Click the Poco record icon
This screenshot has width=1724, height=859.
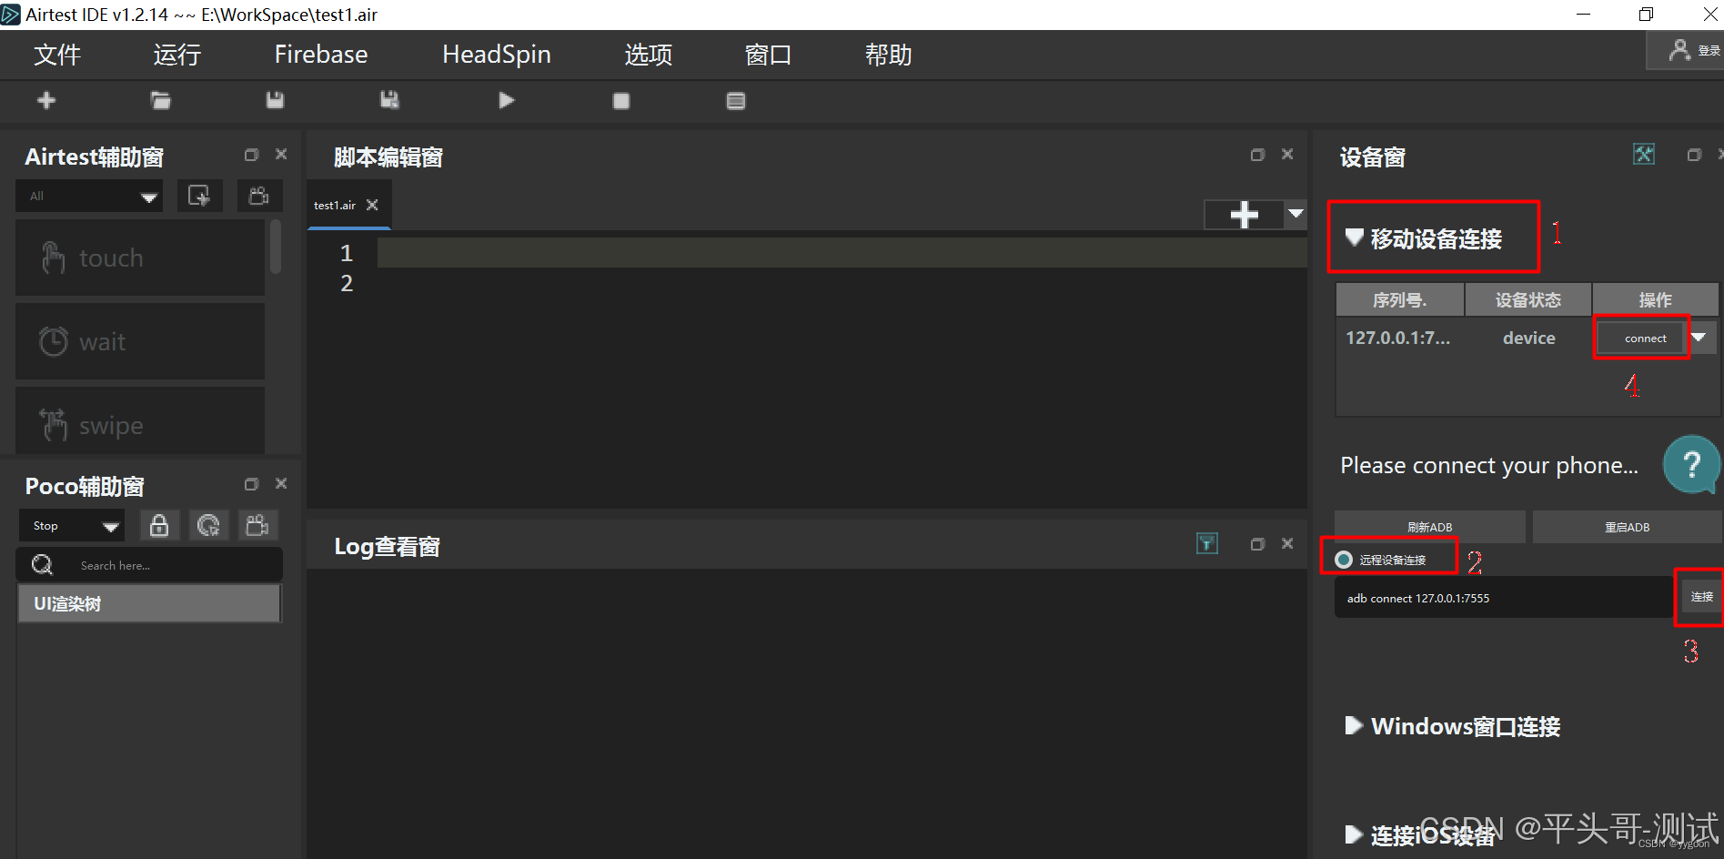(257, 525)
